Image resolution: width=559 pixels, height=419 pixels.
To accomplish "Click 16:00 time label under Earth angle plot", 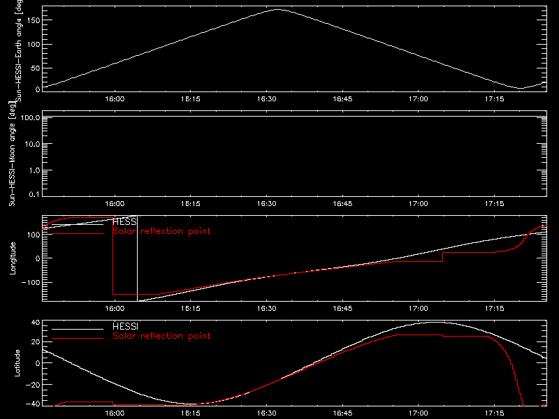I will pos(115,99).
